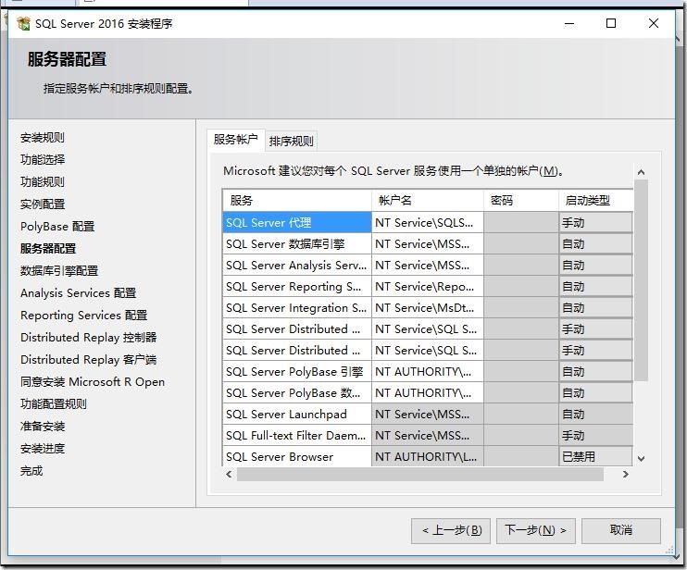Click 准备安装 step in sidebar
Viewport: 687px width, 570px height.
pos(43,427)
